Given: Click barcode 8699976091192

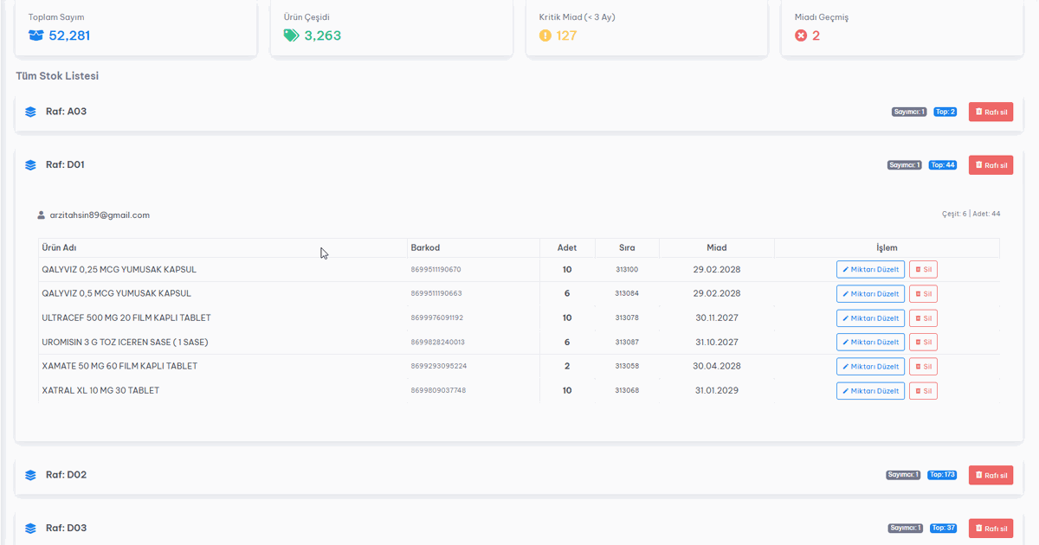Looking at the screenshot, I should point(437,318).
